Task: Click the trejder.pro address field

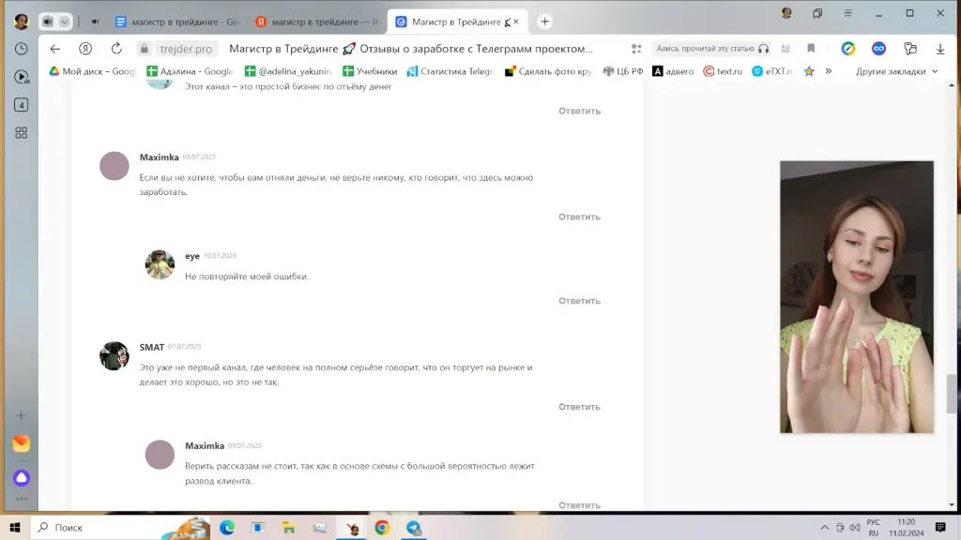Action: click(x=186, y=49)
